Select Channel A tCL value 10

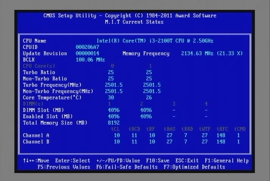point(117,135)
